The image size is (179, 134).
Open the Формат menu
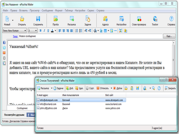coord(59,11)
